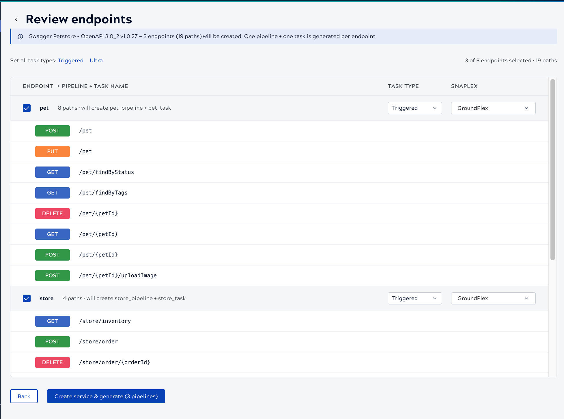The image size is (564, 419).
Task: Click the /store/order path text
Action: click(98, 342)
